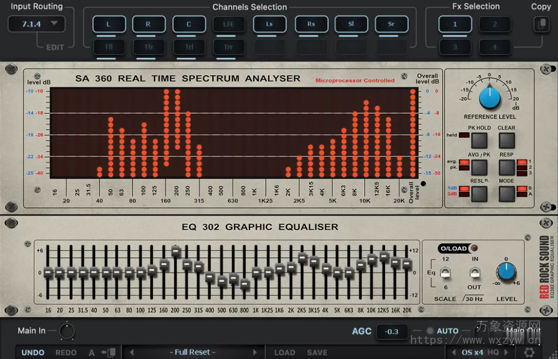Click the right arrow beside Full Reset
The image size is (558, 359).
point(256,352)
